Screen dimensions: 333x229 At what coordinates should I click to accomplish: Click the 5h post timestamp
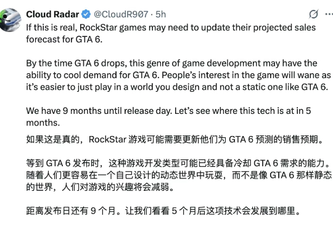point(161,14)
